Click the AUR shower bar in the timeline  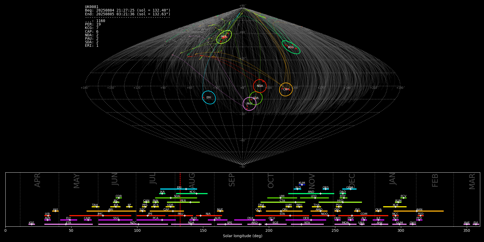[x=218, y=220]
